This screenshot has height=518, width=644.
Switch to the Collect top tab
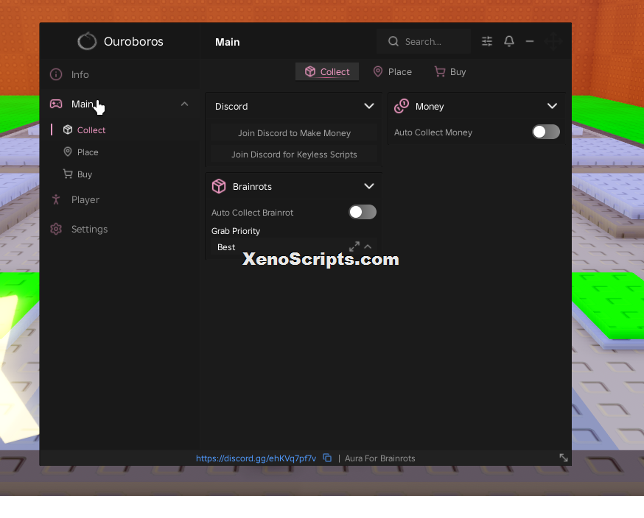point(327,72)
